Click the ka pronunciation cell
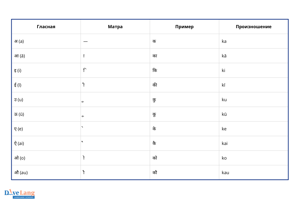 click(x=253, y=41)
